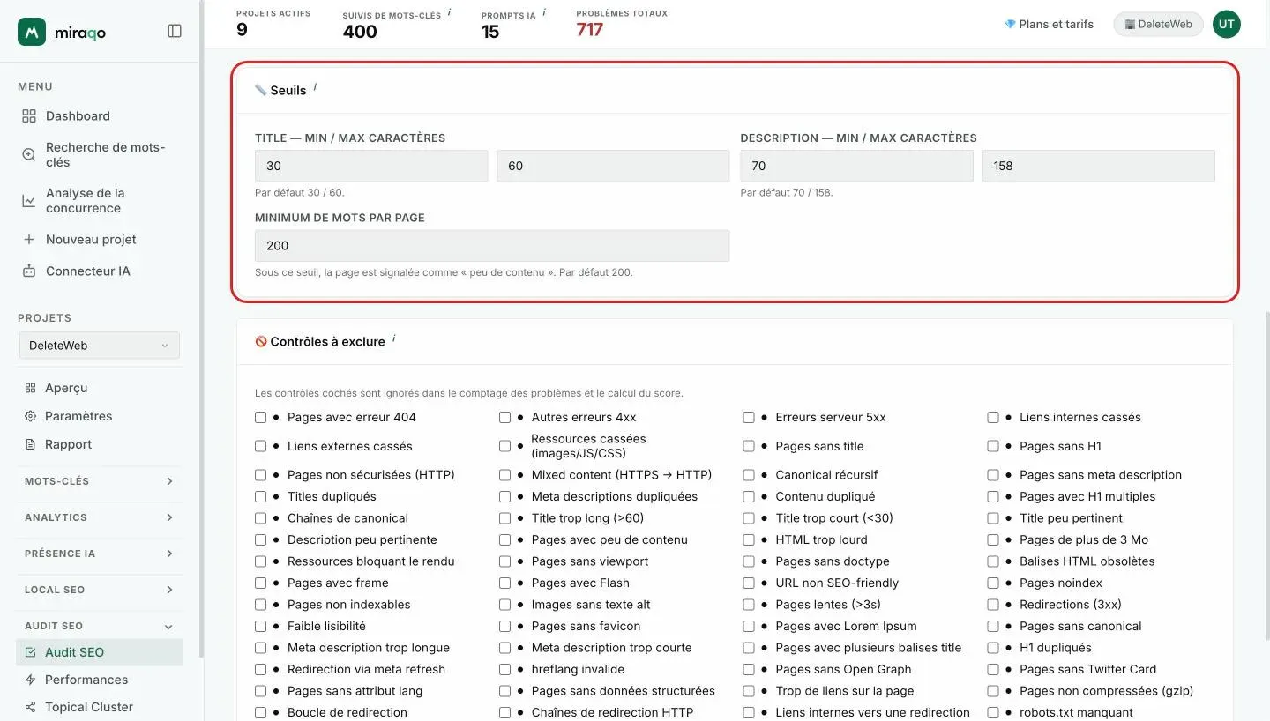The height and width of the screenshot is (721, 1270).
Task: Check Titles dupliqués
Action: [260, 496]
